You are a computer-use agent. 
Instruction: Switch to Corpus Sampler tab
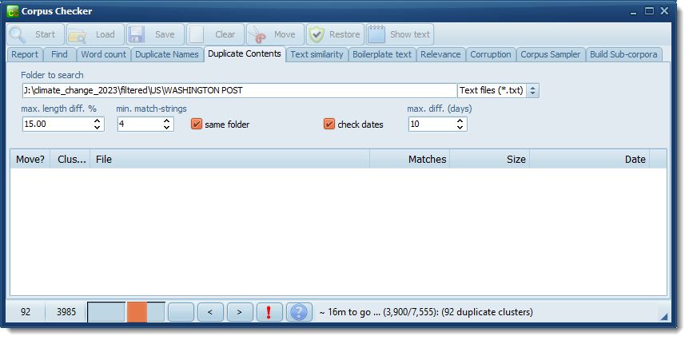tap(551, 54)
